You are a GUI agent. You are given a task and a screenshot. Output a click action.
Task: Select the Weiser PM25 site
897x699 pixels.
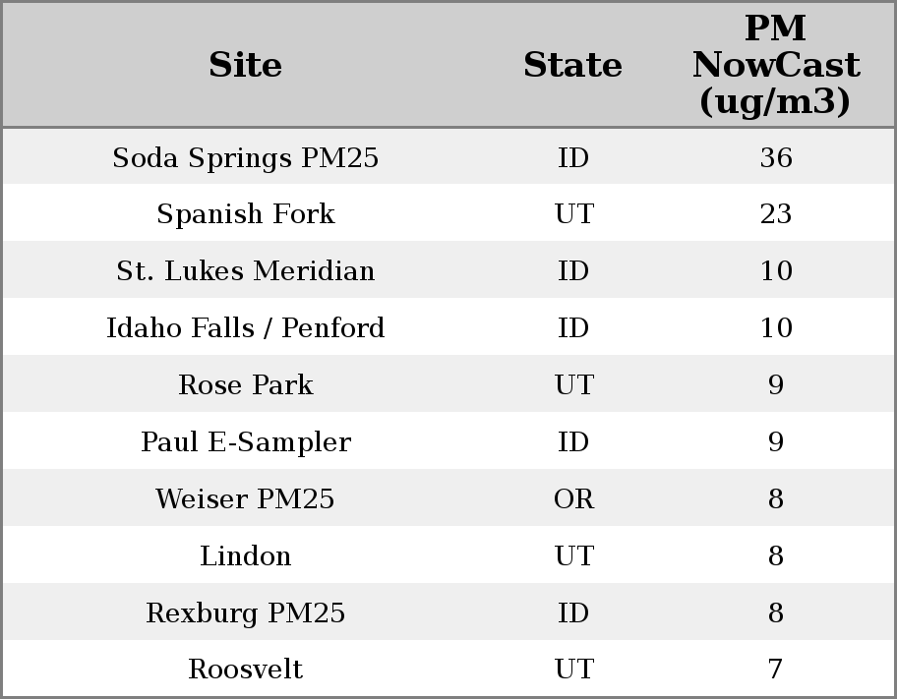click(245, 499)
